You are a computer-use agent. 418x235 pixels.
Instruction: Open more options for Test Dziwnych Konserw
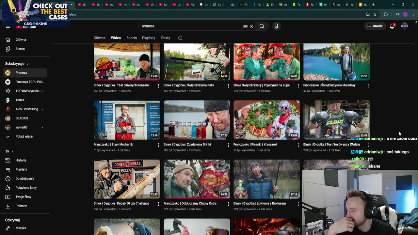(x=158, y=86)
